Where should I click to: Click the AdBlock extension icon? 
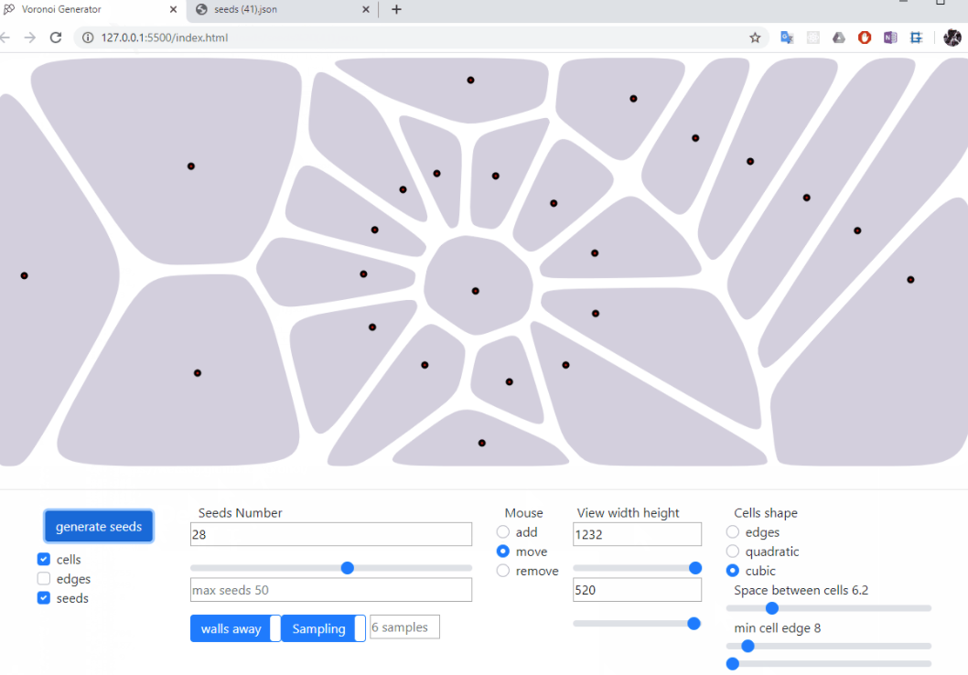[x=864, y=37]
